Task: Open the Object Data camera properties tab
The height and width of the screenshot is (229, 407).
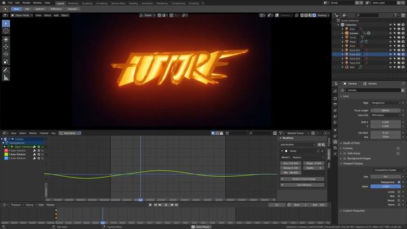Action: pos(335,142)
